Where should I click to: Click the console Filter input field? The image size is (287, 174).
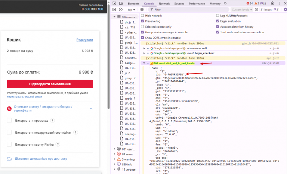tap(189, 9)
